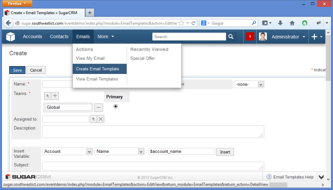
Task: Click the site identity globe icon
Action: 18,23
